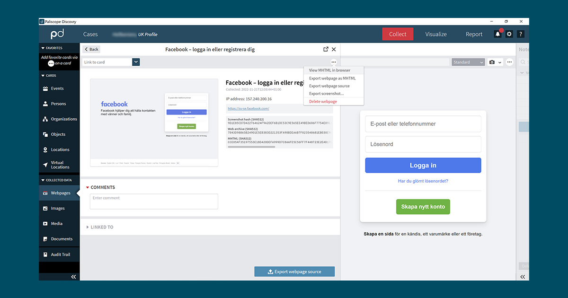
Task: Collapse the left sidebar with double chevron
Action: click(x=73, y=277)
